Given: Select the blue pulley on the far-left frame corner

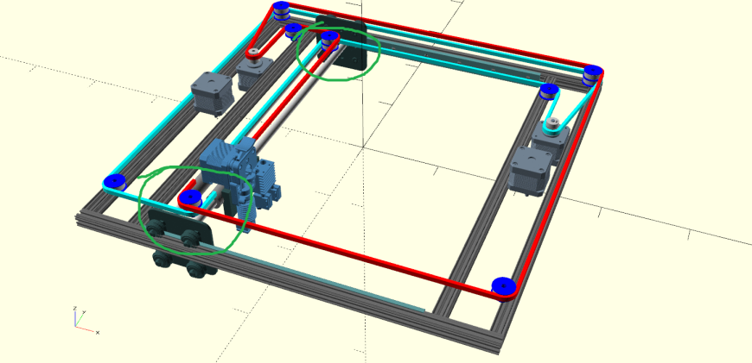Looking at the screenshot, I should tap(115, 182).
